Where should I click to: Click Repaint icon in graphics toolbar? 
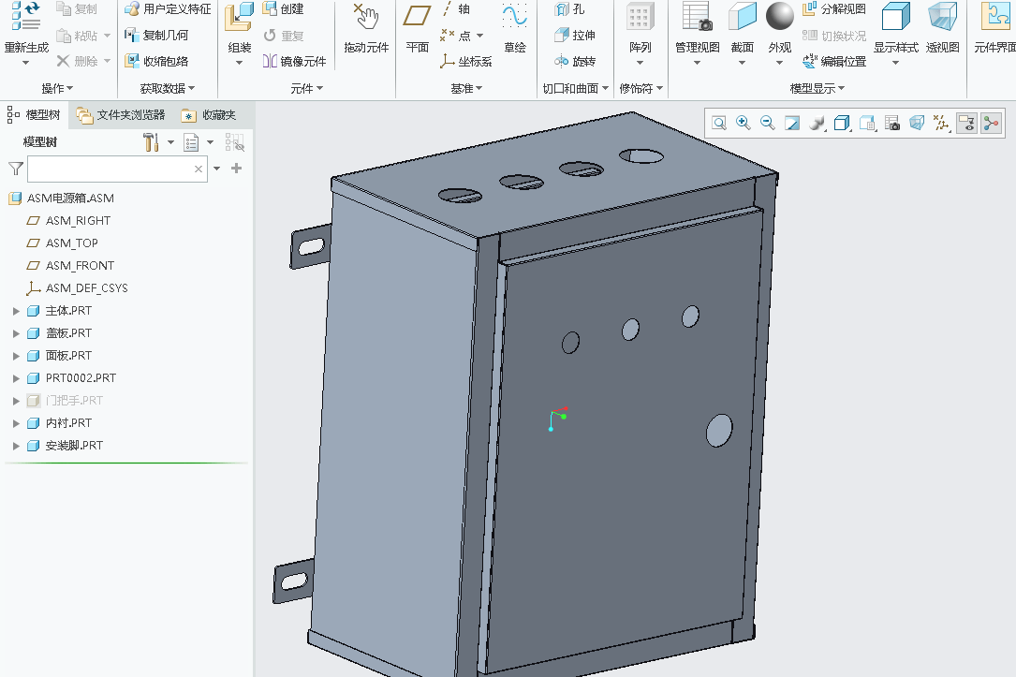[792, 123]
